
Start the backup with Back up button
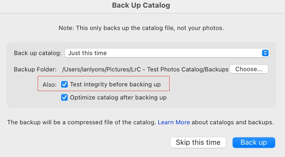coord(254,142)
